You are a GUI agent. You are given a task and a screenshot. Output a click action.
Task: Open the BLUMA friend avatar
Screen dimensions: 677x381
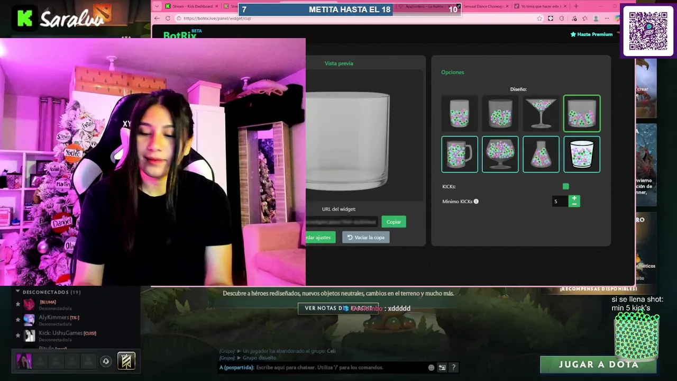(x=29, y=304)
